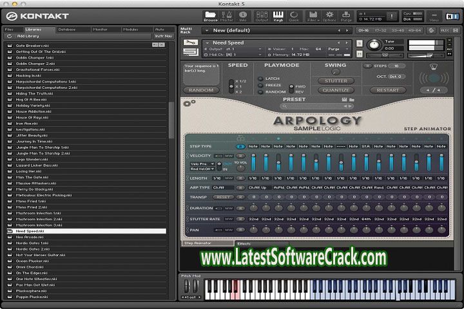Click the save preset disk icon

pyautogui.click(x=344, y=100)
